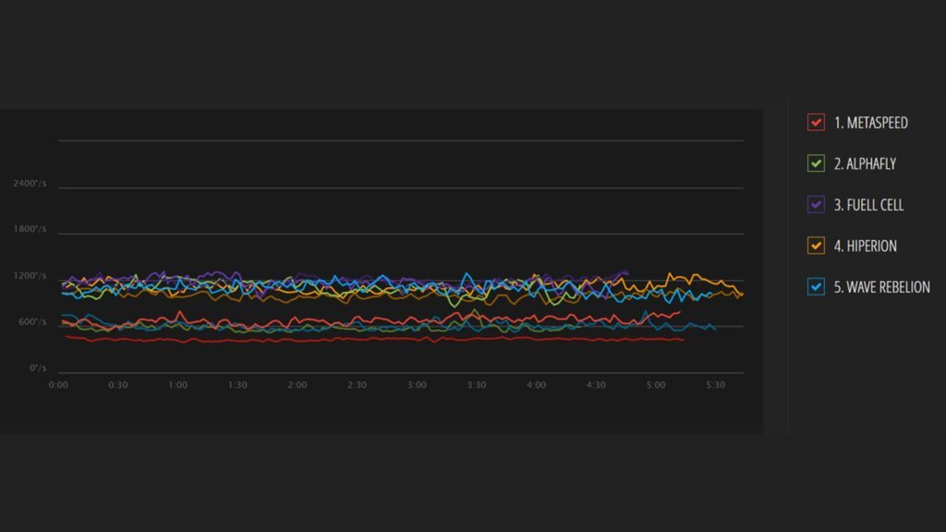Click the 2400°/s vertical axis label
This screenshot has width=946, height=532.
point(30,184)
